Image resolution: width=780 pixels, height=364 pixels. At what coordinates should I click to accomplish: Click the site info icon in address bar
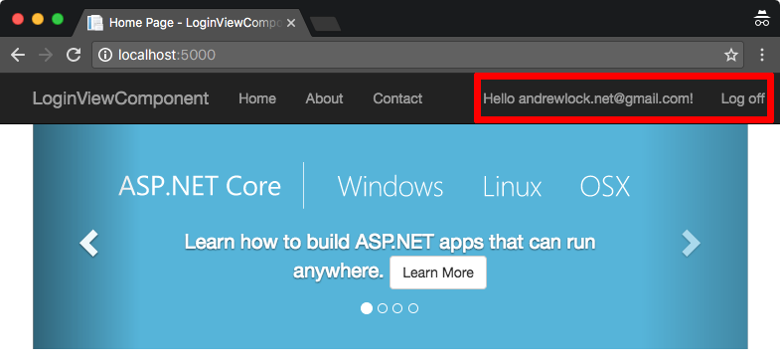click(x=105, y=55)
